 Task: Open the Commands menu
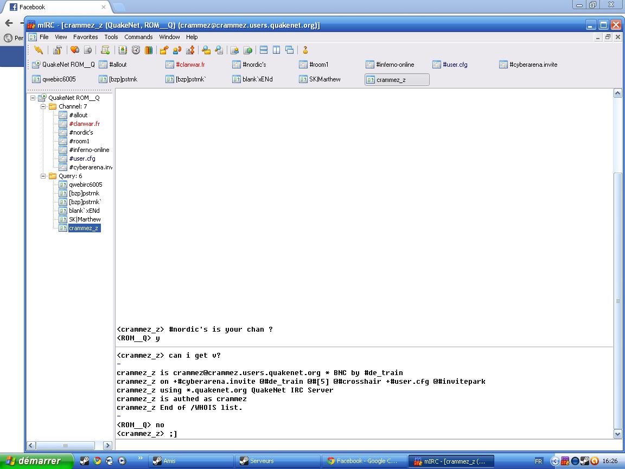pyautogui.click(x=138, y=37)
